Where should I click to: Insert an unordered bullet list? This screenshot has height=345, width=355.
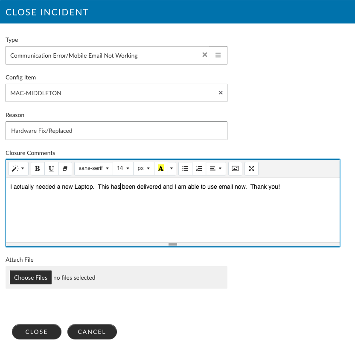[185, 169]
